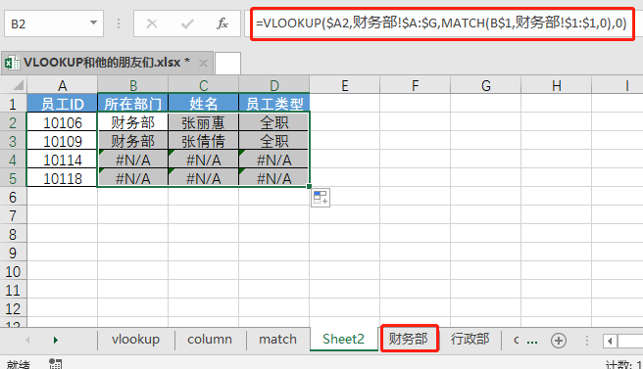Select column A header
The image size is (643, 369).
[63, 85]
